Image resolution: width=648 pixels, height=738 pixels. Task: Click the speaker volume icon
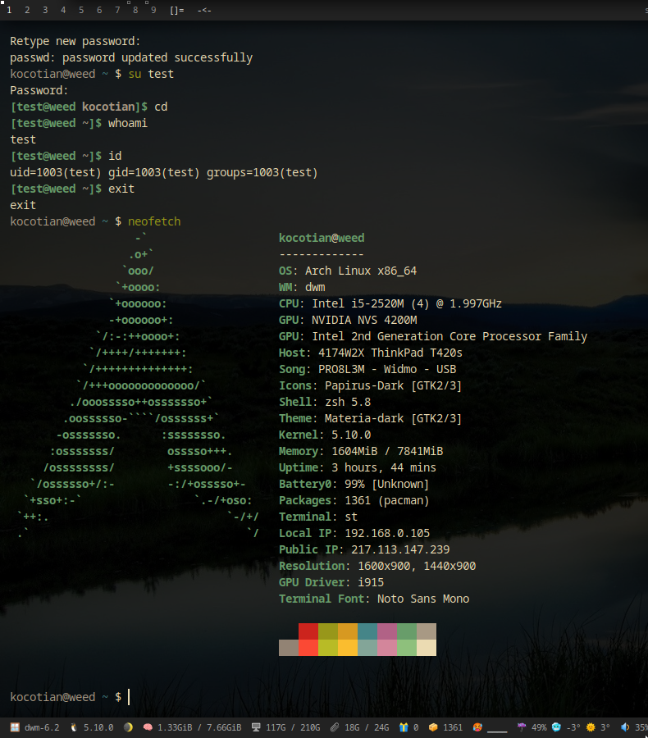click(x=624, y=727)
